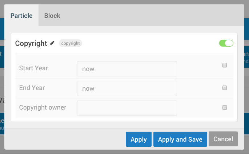Click the Apply and Save button
Screen dimensions: 249x154
coord(180,139)
